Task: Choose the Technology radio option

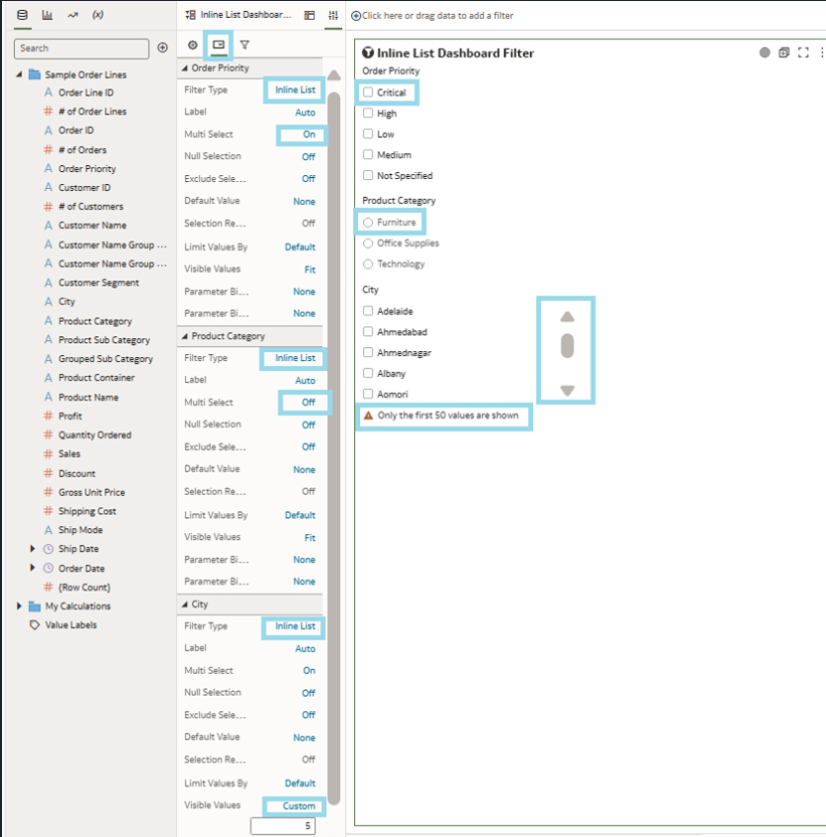Action: tap(368, 264)
